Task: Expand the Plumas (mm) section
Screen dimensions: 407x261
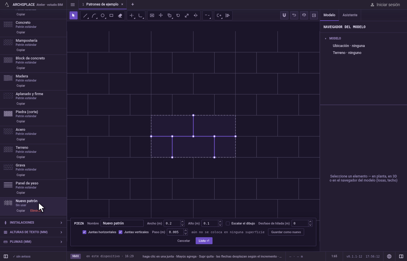Action: pyautogui.click(x=33, y=242)
